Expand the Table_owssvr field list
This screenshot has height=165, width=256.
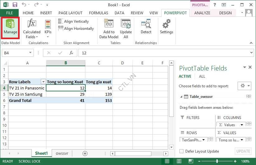(x=182, y=97)
